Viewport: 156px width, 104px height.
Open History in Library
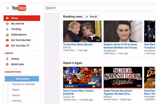click(x=22, y=59)
